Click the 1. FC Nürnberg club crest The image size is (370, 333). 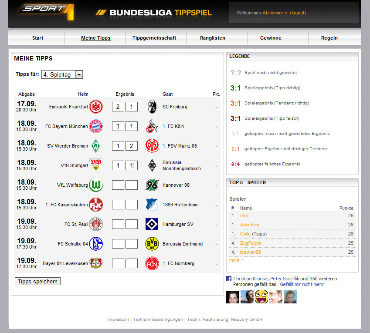coord(152,263)
